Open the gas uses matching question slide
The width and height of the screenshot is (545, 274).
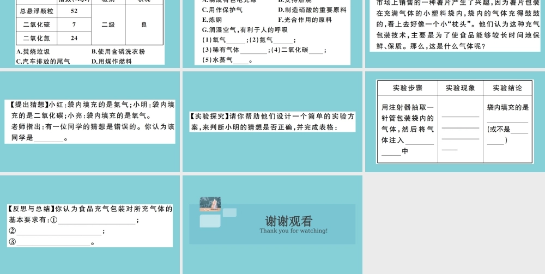click(272, 34)
